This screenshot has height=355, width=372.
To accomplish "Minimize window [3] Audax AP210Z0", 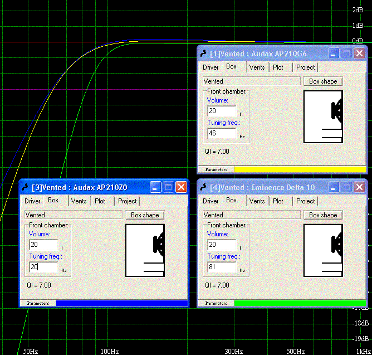I will pyautogui.click(x=155, y=187).
